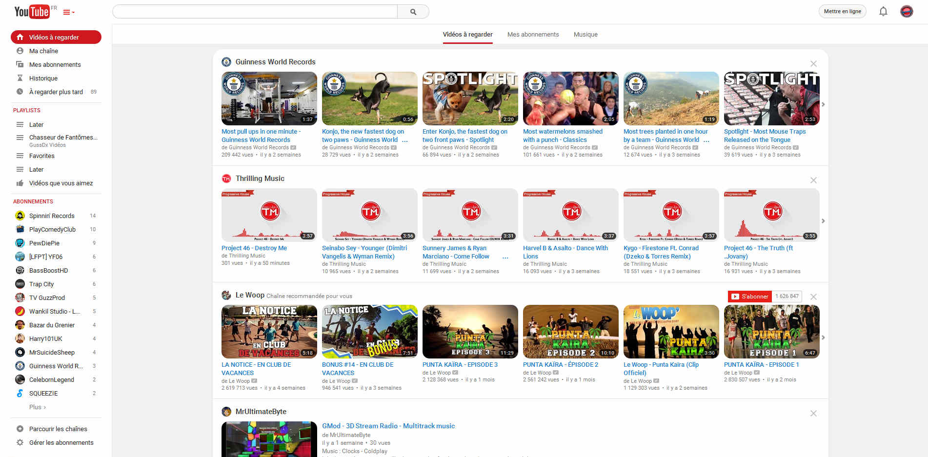The image size is (928, 457).
Task: Open 'BONUS #14 - EN CLUB DE VACANCES' title
Action: [358, 369]
